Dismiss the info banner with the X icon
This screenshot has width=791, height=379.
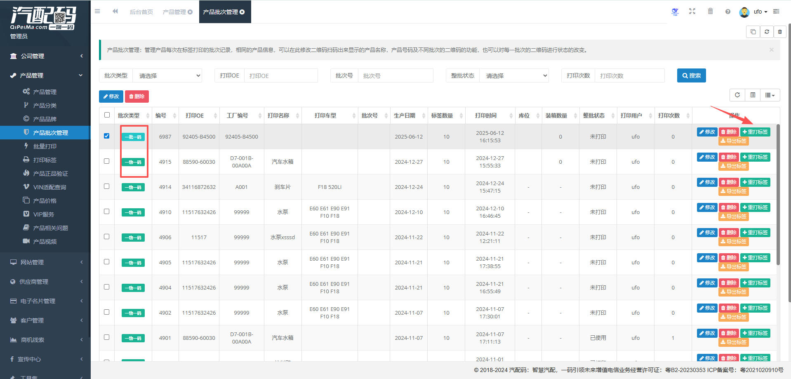pyautogui.click(x=771, y=50)
